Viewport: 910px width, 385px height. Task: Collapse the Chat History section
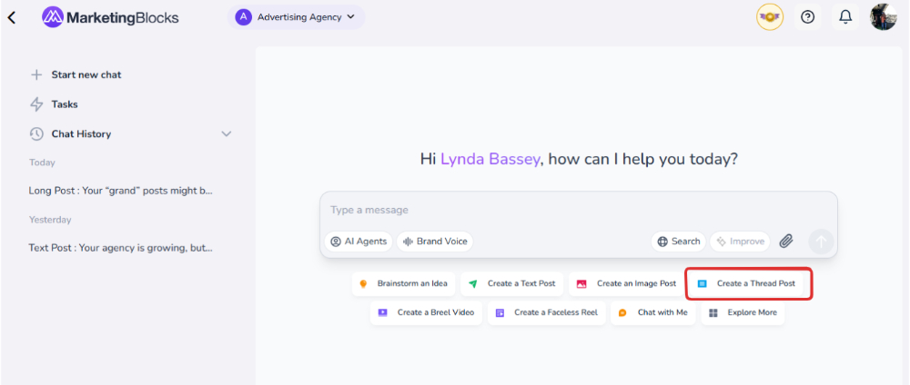coord(227,134)
